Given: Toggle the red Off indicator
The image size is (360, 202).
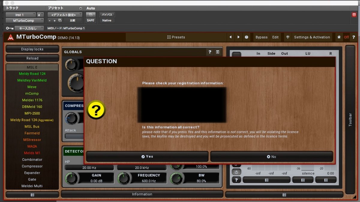Looking at the screenshot, I should click(x=346, y=37).
